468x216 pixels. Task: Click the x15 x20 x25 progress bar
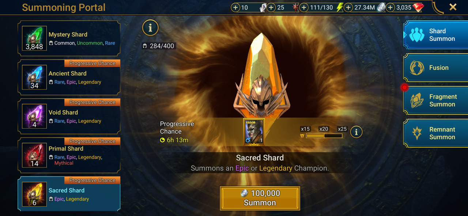click(x=324, y=136)
